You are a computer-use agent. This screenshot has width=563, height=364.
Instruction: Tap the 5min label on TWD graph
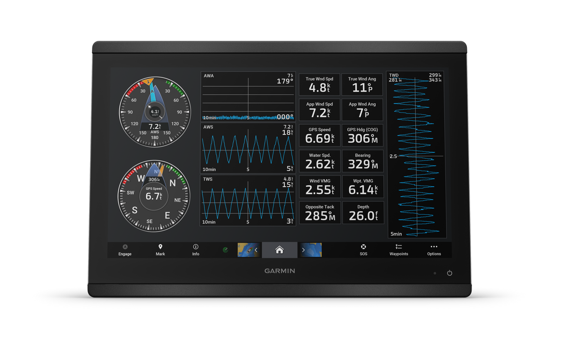tap(396, 234)
